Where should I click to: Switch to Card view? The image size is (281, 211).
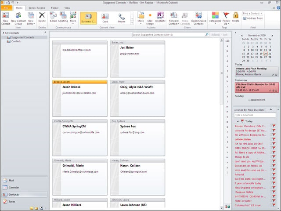coord(105,18)
